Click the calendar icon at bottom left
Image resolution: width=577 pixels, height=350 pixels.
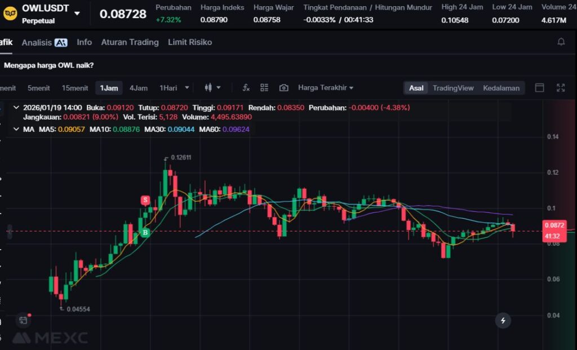click(x=23, y=320)
